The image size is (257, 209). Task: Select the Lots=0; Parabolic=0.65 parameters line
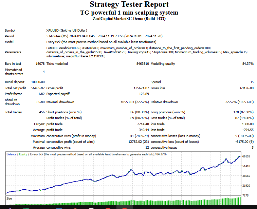[128, 48]
